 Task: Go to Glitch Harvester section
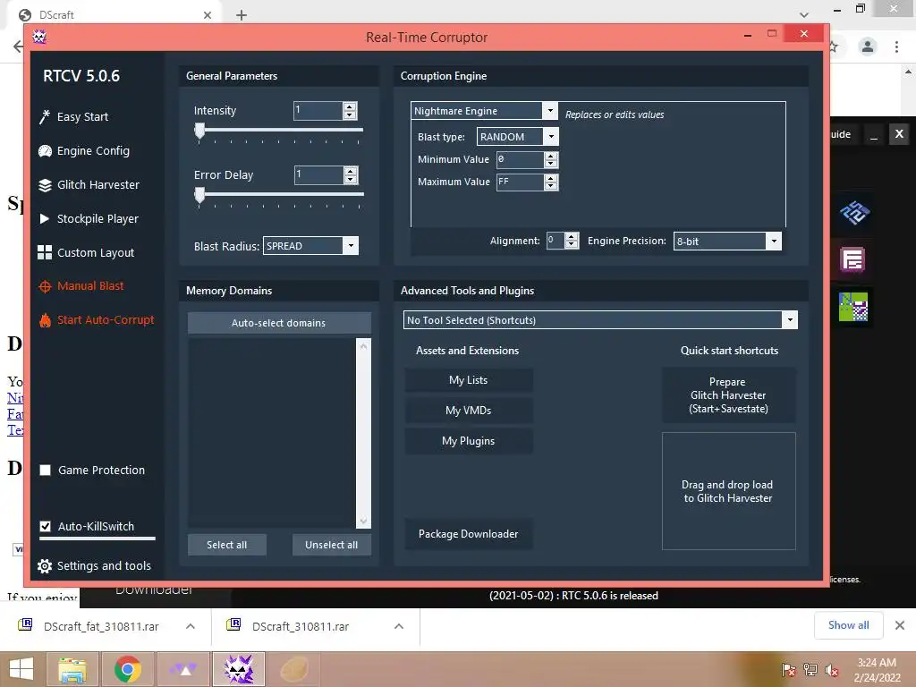98,184
